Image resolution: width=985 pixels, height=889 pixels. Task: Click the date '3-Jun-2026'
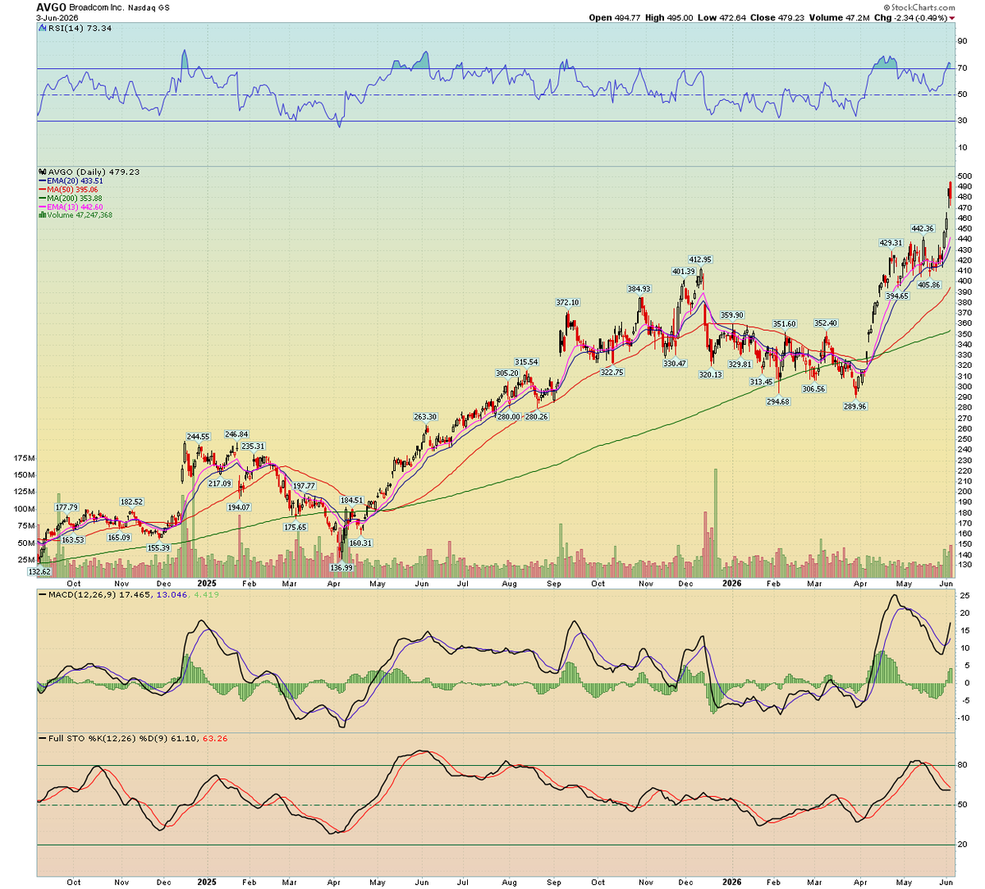pyautogui.click(x=57, y=17)
